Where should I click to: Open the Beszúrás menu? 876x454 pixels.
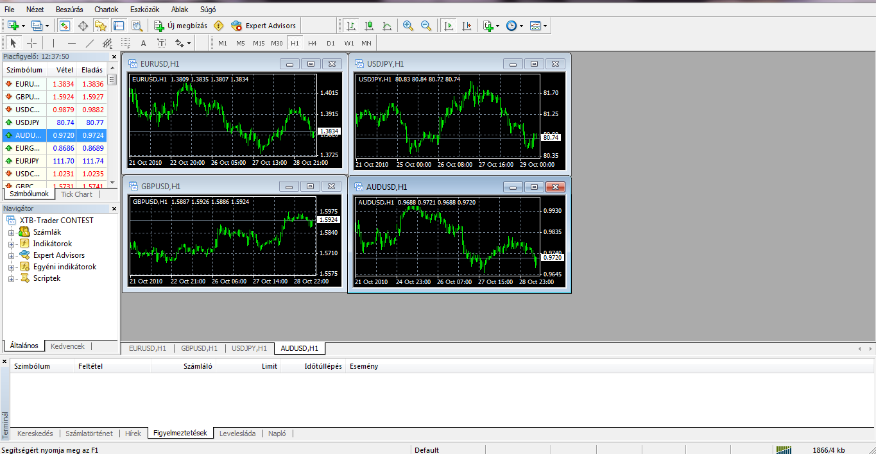[x=69, y=10]
